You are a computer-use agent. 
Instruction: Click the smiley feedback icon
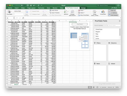[118, 5]
